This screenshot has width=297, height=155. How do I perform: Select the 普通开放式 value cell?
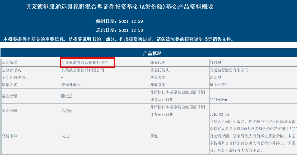(x=105, y=85)
